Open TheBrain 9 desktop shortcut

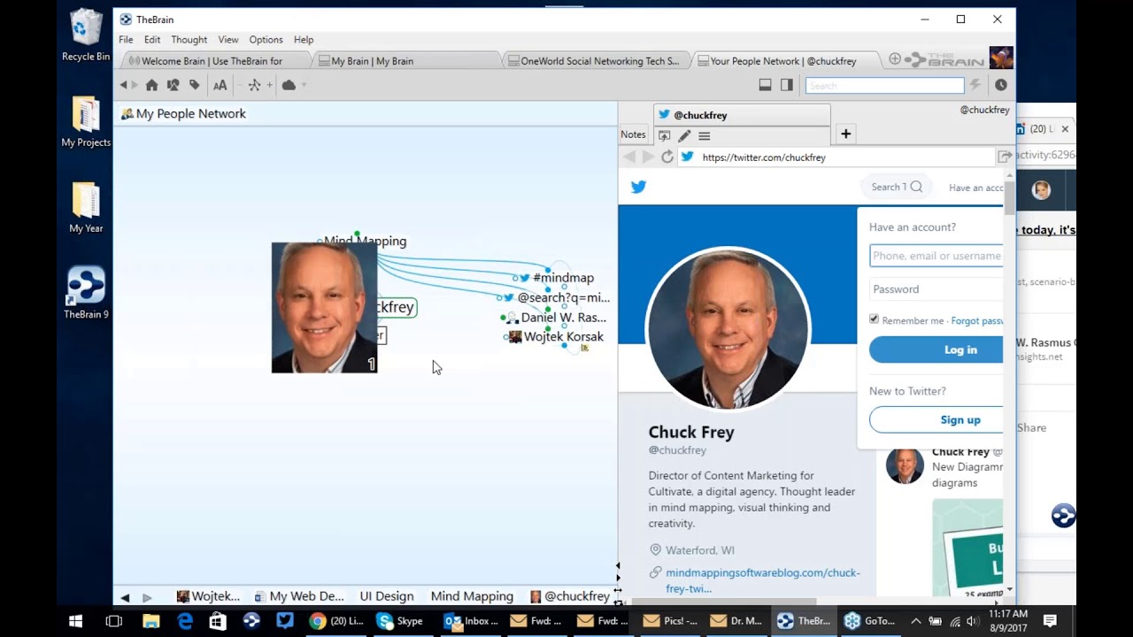click(x=86, y=293)
